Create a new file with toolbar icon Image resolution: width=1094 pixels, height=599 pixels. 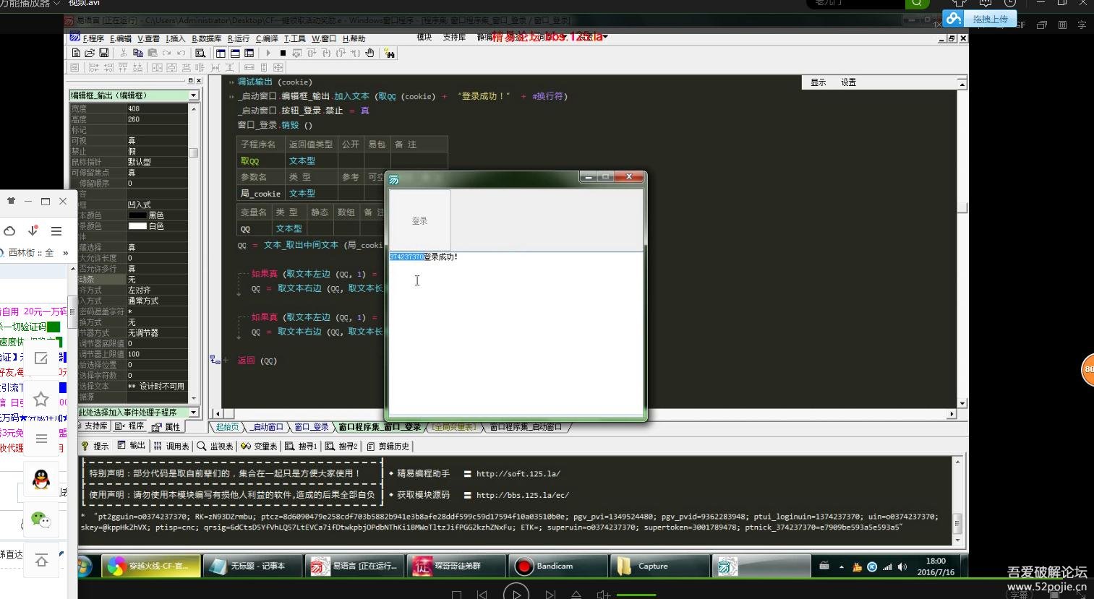(76, 53)
